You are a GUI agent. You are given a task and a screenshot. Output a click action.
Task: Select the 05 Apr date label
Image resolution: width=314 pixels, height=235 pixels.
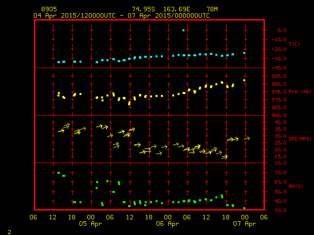[91, 224]
